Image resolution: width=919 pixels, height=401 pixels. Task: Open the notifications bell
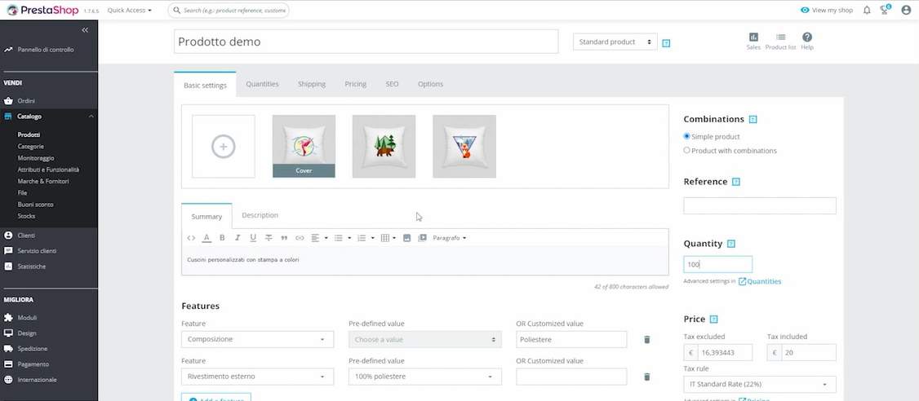(x=867, y=11)
